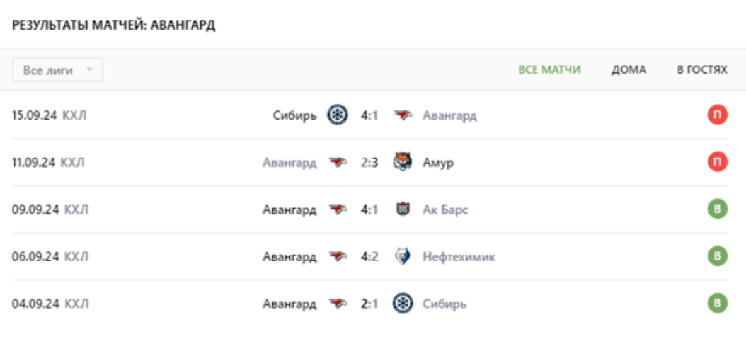Click red loss badge for 15.09.24 match
Image resolution: width=746 pixels, height=339 pixels.
tap(717, 115)
